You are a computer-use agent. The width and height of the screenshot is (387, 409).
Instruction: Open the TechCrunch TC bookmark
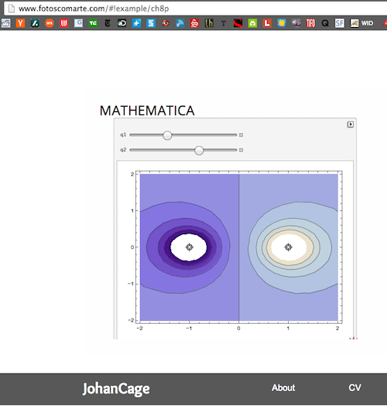point(93,23)
